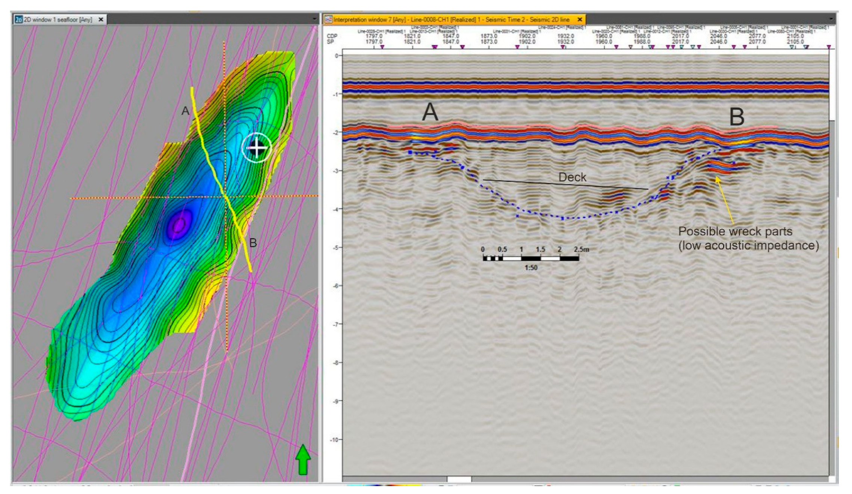Viewport: 852px width, 494px height.
Task: Click the purple deepest point on seafloor map
Action: pyautogui.click(x=179, y=225)
